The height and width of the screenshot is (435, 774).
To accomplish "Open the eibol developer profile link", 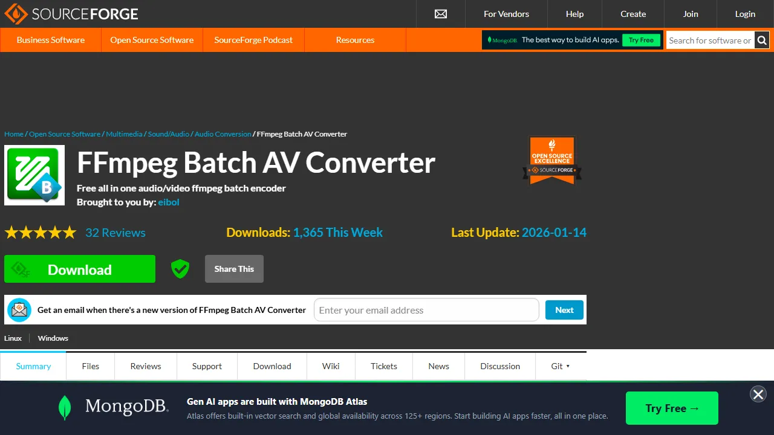I will point(169,202).
